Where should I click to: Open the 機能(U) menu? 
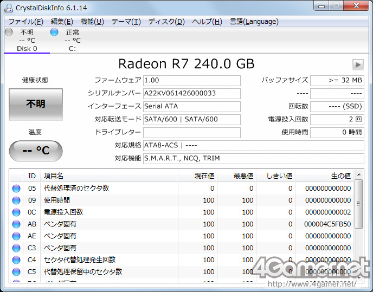(x=92, y=22)
